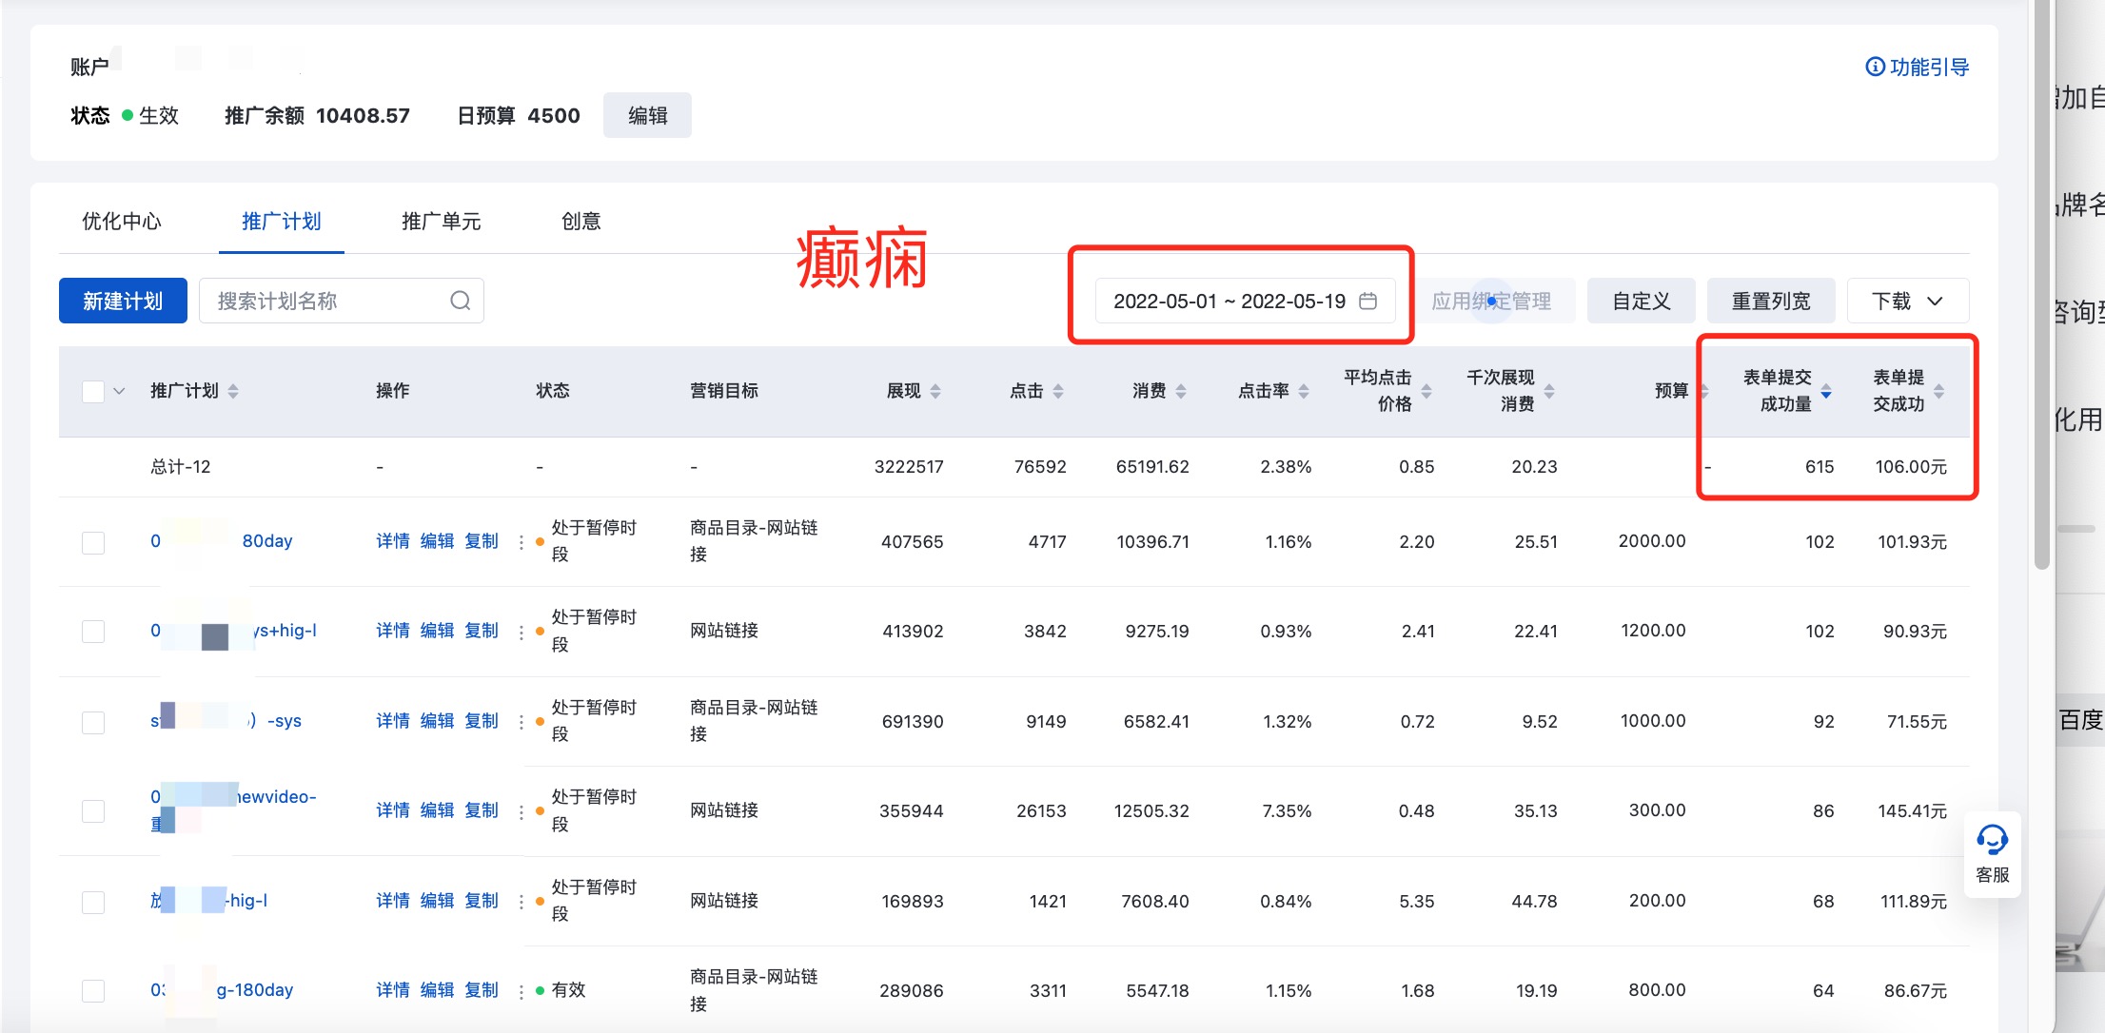Sort by 点击率 column arrows
2105x1033 pixels.
pyautogui.click(x=1304, y=391)
